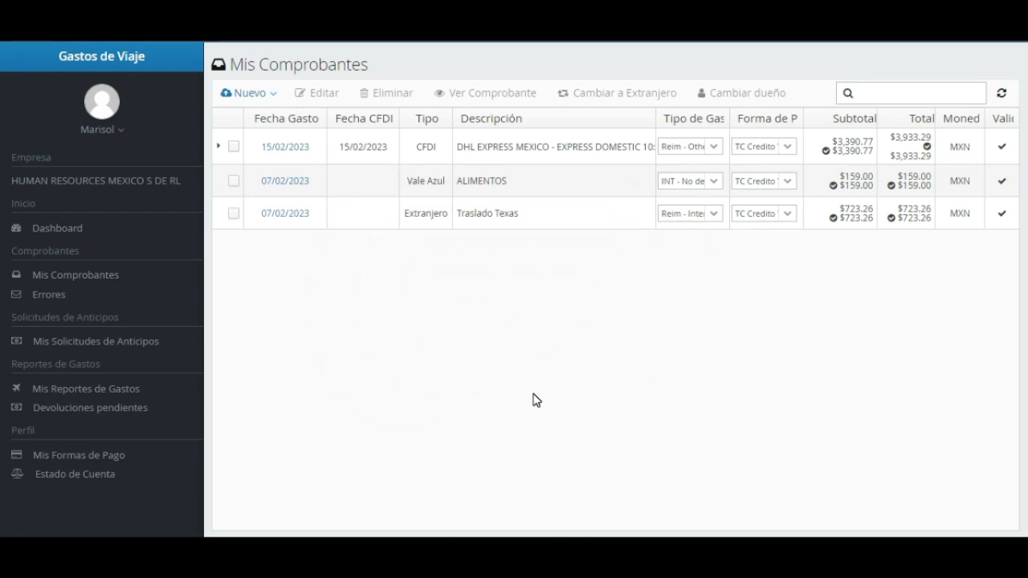Screen dimensions: 1028x578
Task: Click credit card icon beside Mis Formas de Pago
Action: (x=17, y=455)
